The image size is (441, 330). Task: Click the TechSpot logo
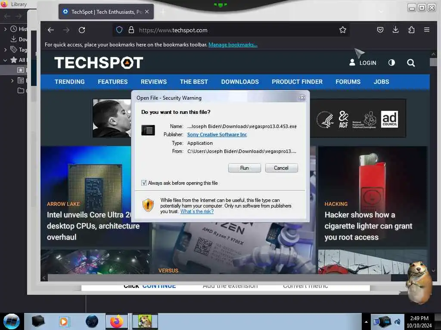click(x=99, y=63)
